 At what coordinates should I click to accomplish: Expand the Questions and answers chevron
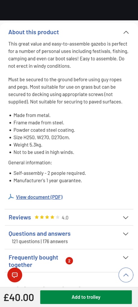tap(125, 234)
